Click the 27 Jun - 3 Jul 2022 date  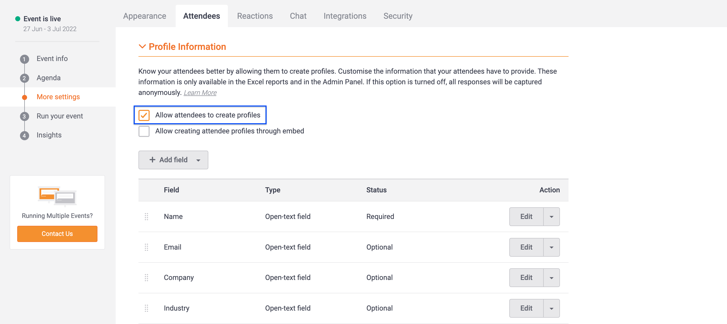click(x=50, y=29)
